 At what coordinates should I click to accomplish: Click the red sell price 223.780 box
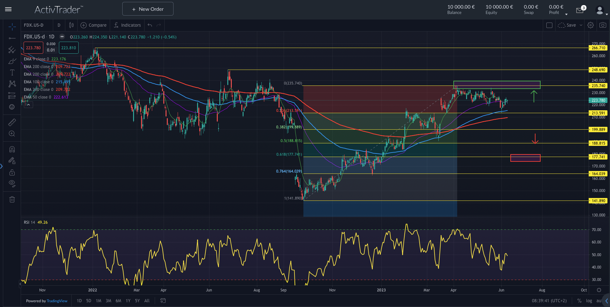(x=33, y=48)
